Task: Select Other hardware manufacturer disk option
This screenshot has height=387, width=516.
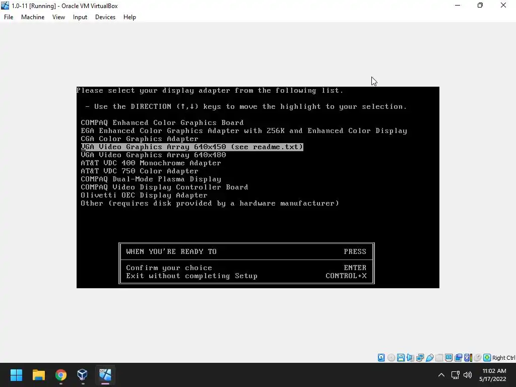Action: tap(210, 204)
